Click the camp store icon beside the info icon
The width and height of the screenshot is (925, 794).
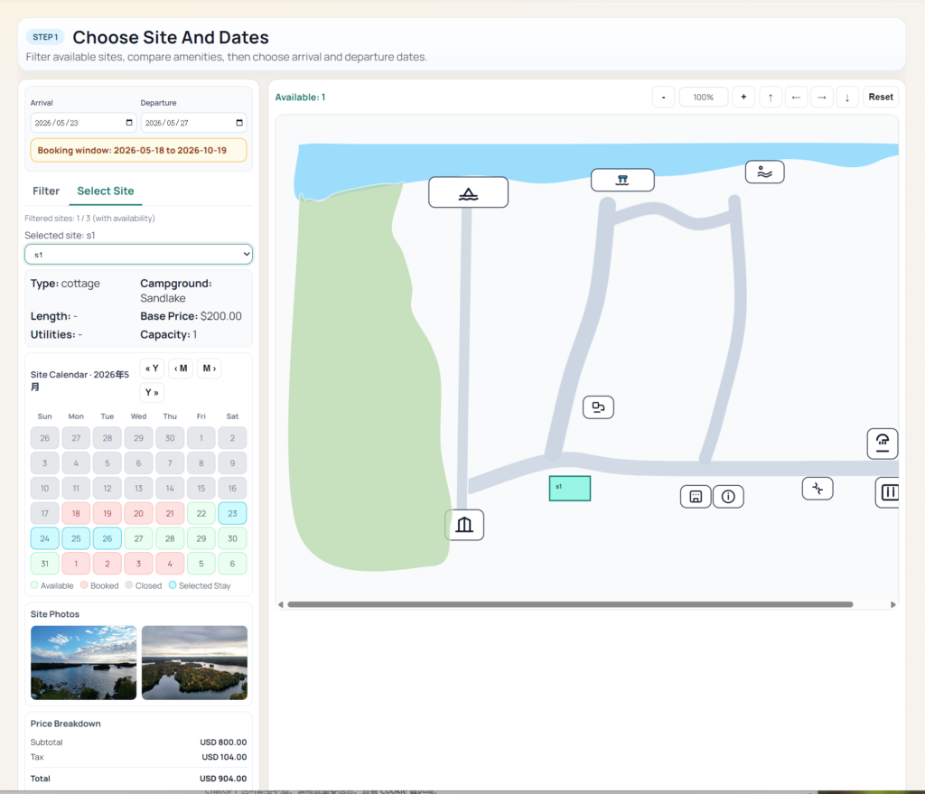695,496
